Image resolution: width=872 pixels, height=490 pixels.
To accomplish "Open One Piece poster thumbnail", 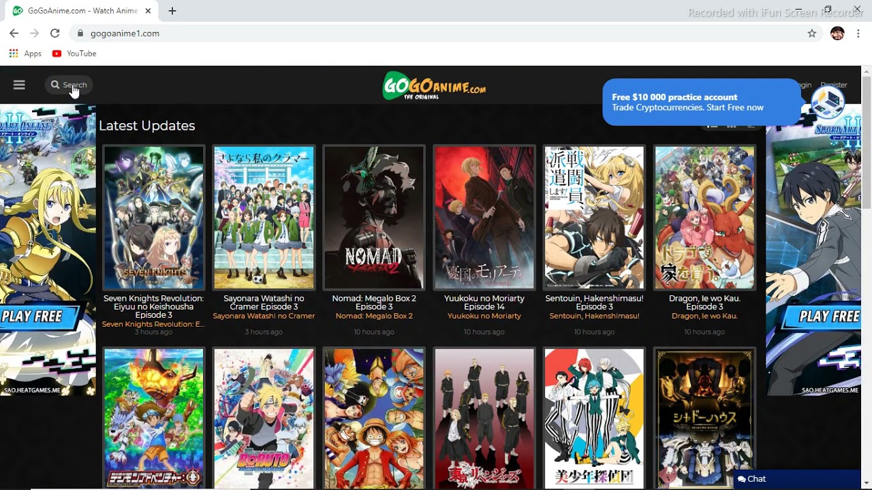I will pos(374,419).
